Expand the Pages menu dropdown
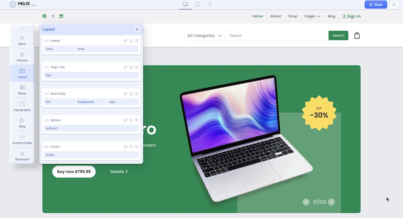The image size is (403, 218). [x=312, y=16]
